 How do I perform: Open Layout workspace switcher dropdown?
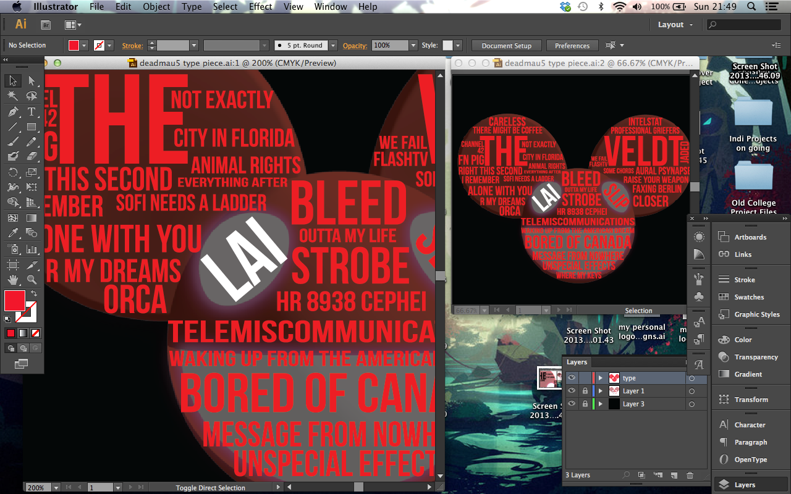[x=675, y=25]
